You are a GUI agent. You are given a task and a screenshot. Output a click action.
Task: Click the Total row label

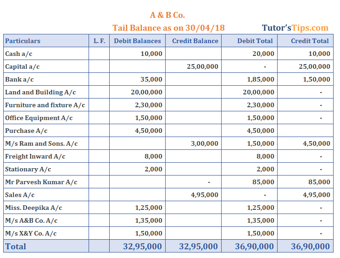[x=16, y=247]
